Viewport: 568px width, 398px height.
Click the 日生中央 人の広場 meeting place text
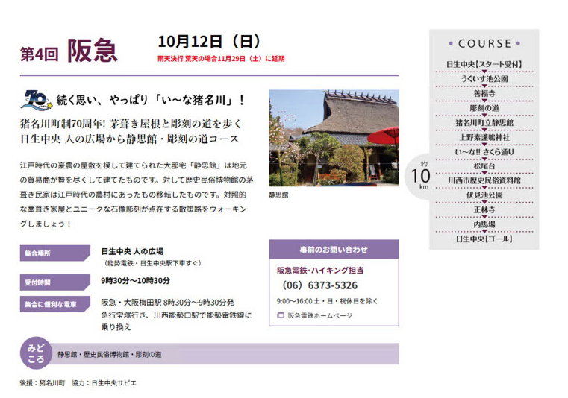[132, 251]
